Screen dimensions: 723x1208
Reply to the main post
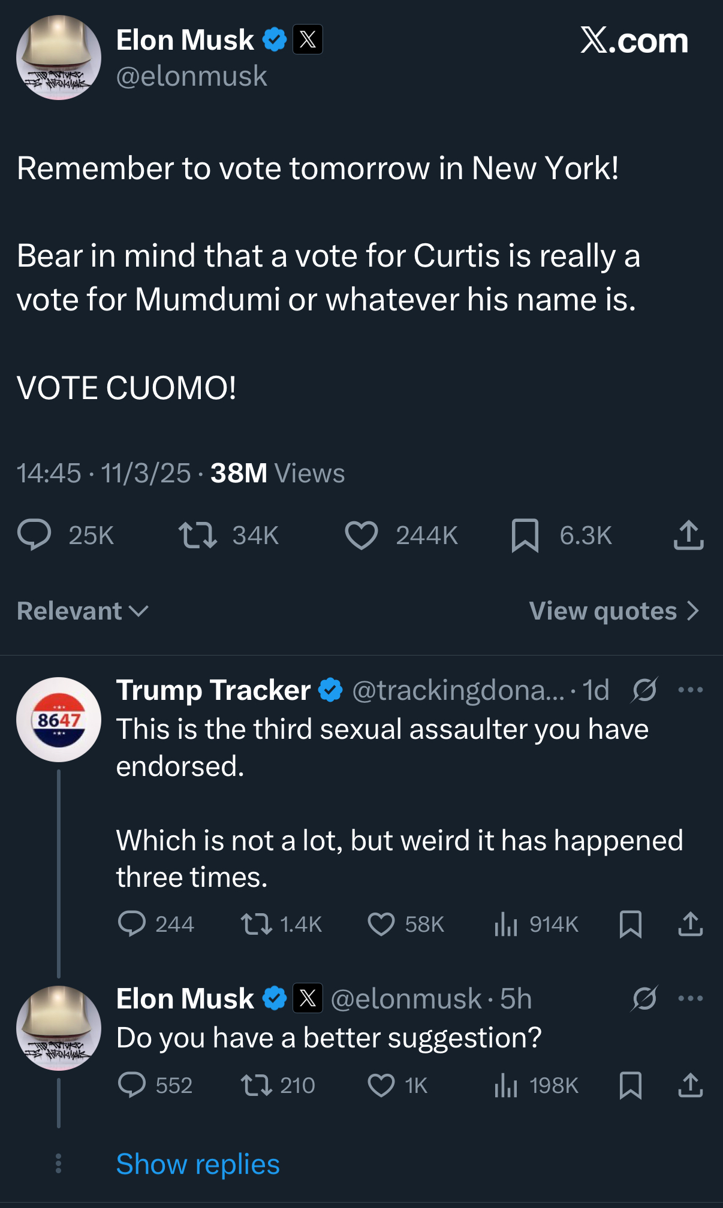click(35, 535)
